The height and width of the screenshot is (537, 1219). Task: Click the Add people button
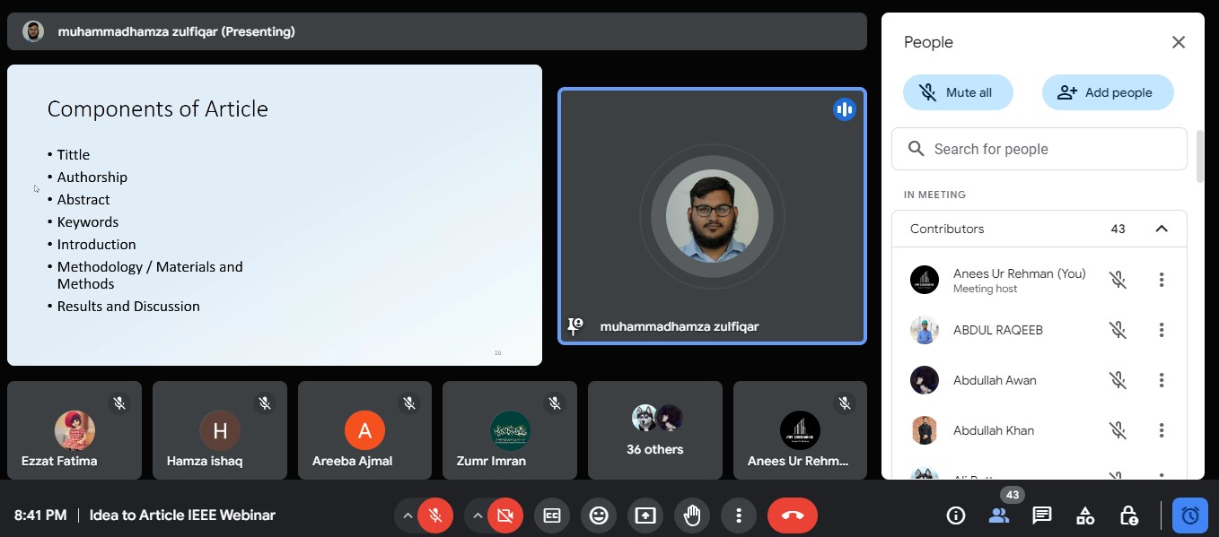click(x=1107, y=92)
